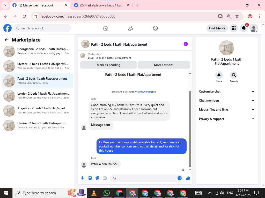The width and height of the screenshot is (265, 198).
Task: Close the Marketplace browser tab
Action: (x=128, y=5)
